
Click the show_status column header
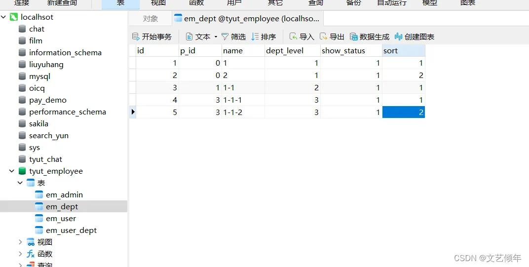pyautogui.click(x=351, y=51)
